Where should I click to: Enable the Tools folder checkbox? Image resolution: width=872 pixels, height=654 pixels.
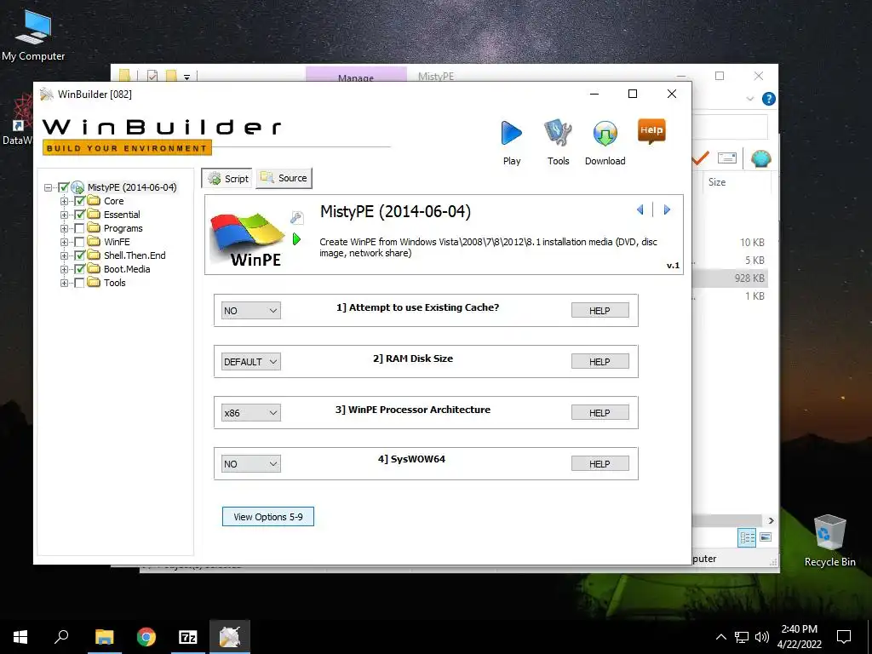click(79, 283)
